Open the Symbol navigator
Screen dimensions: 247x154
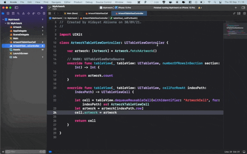(13, 13)
